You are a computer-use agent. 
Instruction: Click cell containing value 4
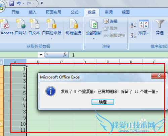(15, 87)
